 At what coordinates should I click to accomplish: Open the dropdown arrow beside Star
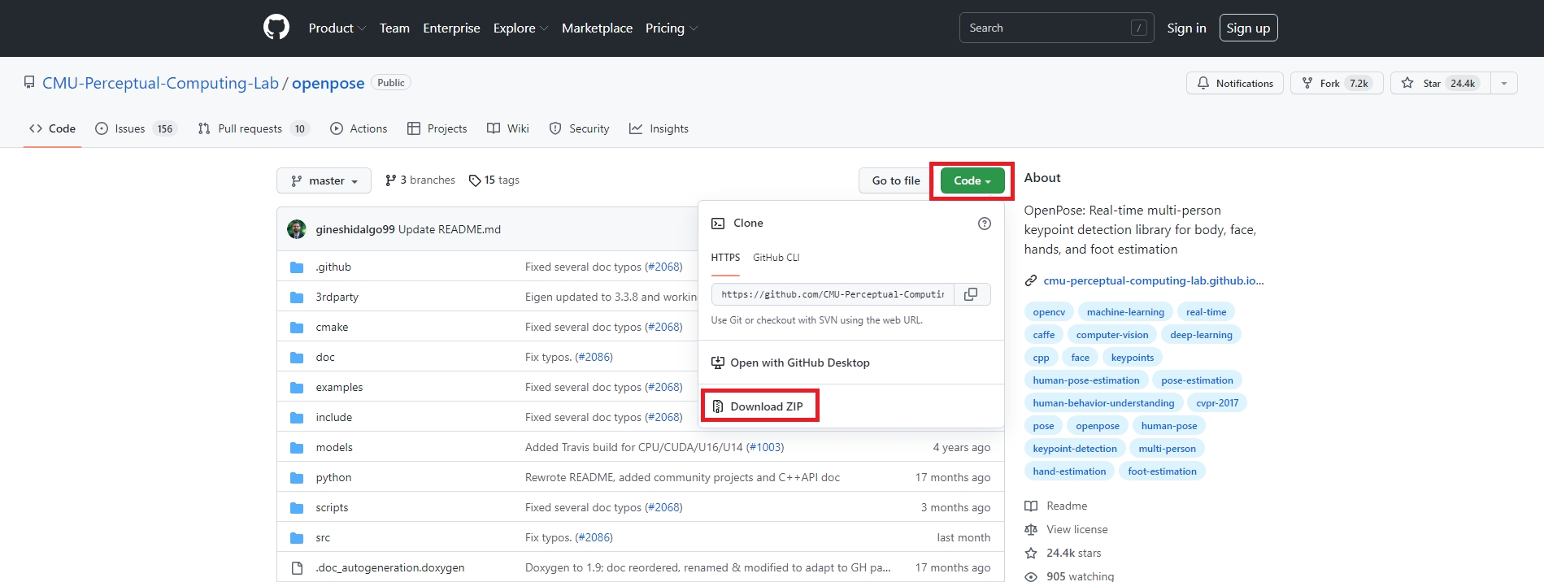pos(1503,84)
